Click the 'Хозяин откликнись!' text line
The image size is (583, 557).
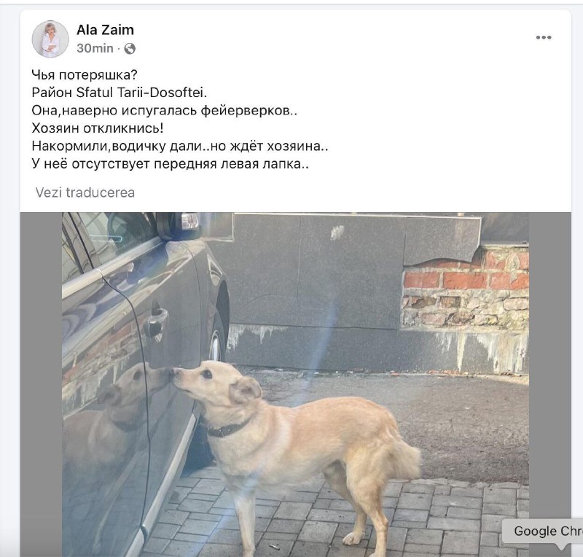coord(98,128)
